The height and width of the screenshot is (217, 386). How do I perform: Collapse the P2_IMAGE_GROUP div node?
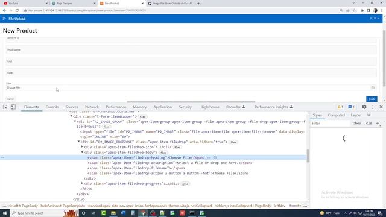(x=75, y=121)
